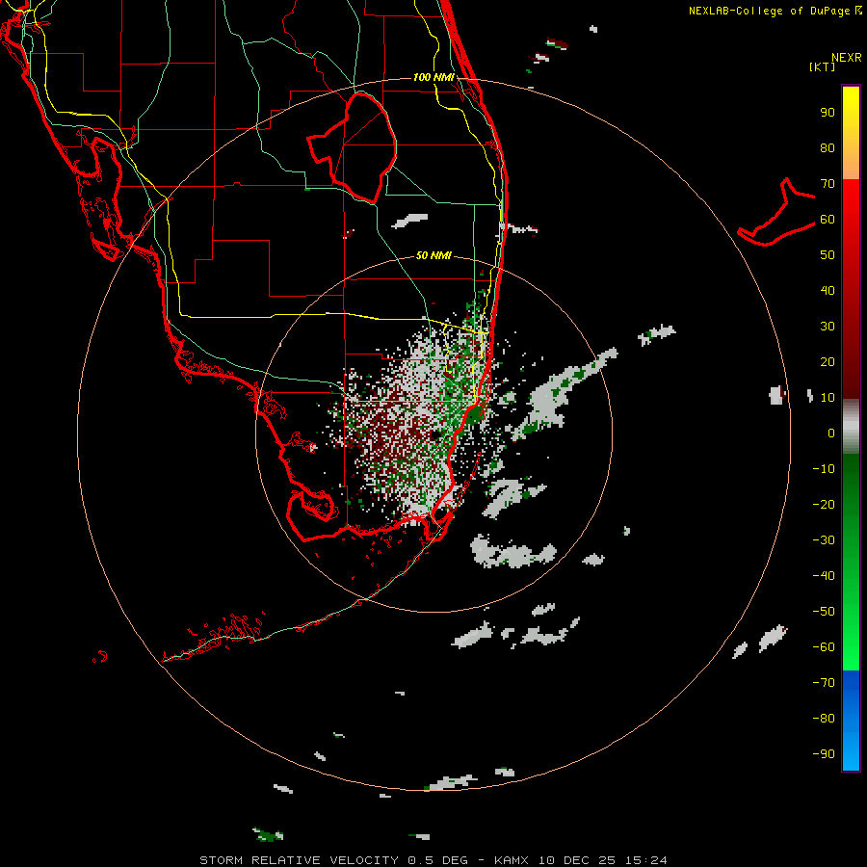Select the 70 value on the velocity scale

828,184
